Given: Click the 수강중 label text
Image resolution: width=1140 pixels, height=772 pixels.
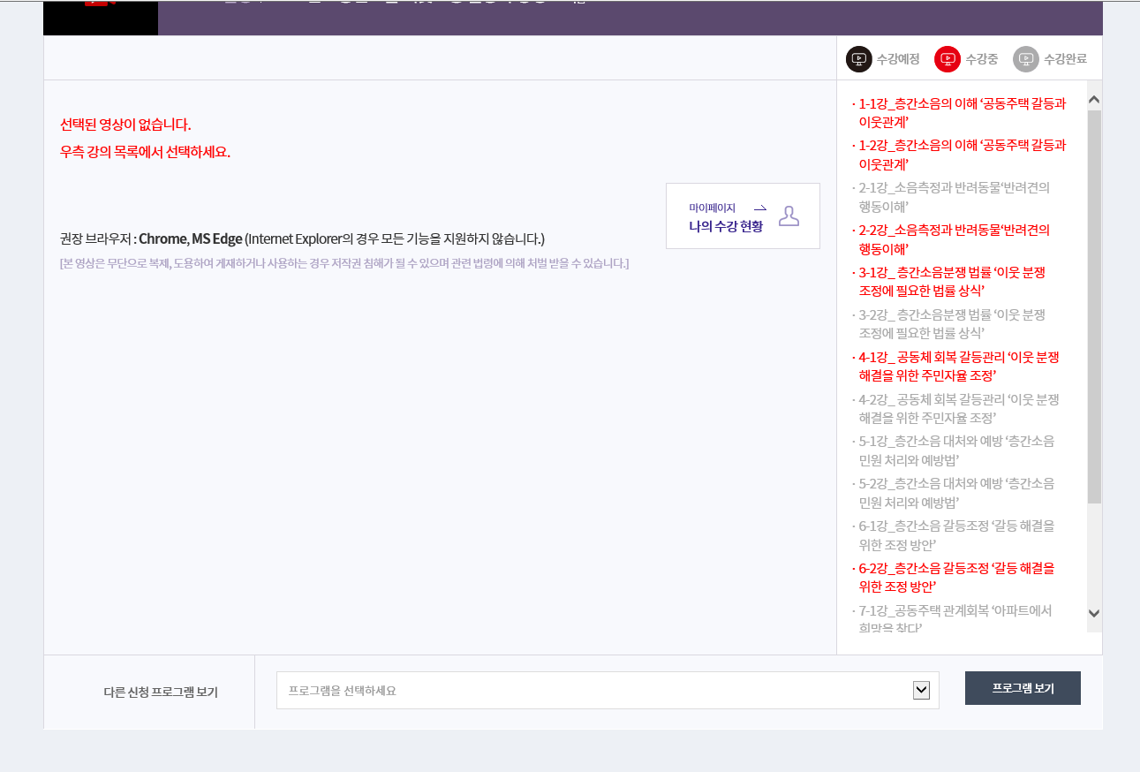Looking at the screenshot, I should coord(981,60).
